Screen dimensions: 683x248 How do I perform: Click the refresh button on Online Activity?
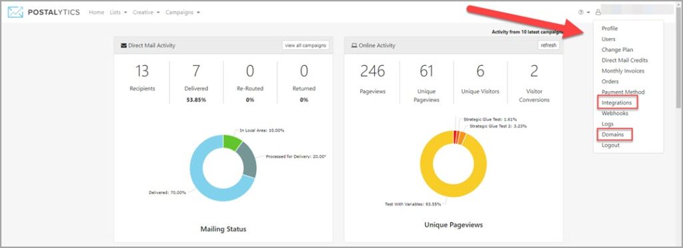click(x=548, y=45)
